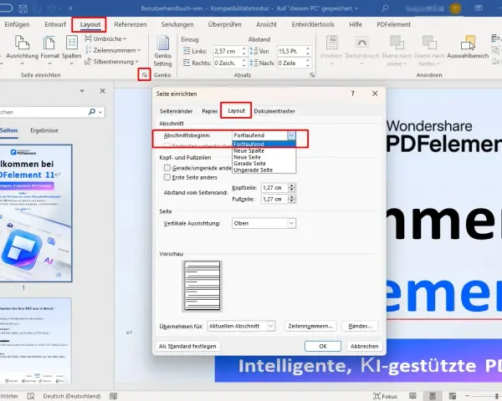Image resolution: width=502 pixels, height=401 pixels.
Task: Click the search icon in title bar
Action: tap(385, 8)
